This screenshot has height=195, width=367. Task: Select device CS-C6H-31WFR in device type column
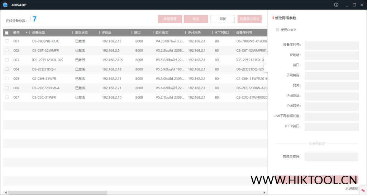[44, 79]
